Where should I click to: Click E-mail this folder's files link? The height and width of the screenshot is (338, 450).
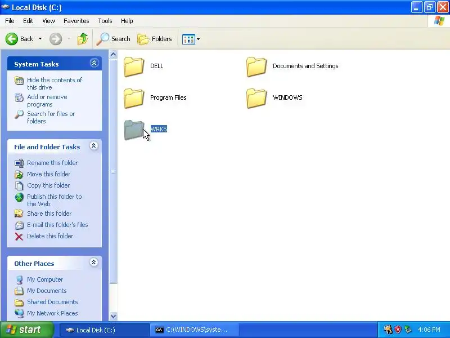57,225
